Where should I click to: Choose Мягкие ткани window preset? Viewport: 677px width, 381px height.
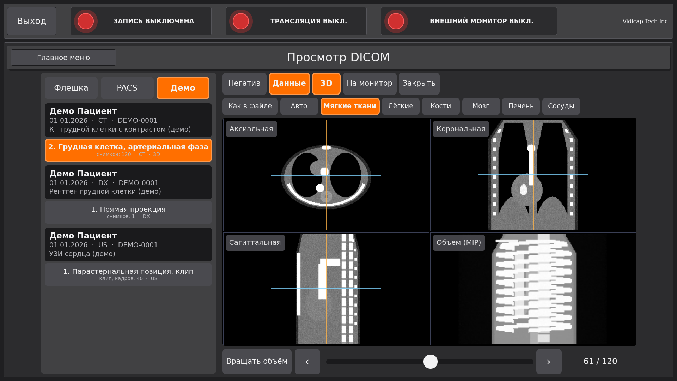coord(350,106)
